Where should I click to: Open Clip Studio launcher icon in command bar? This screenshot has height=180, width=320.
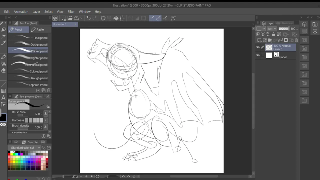(x=55, y=18)
